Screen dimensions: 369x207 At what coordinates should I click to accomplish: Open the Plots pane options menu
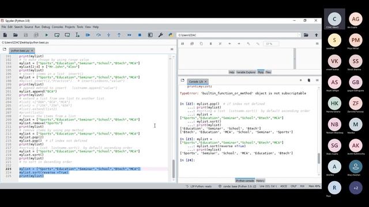(x=317, y=44)
